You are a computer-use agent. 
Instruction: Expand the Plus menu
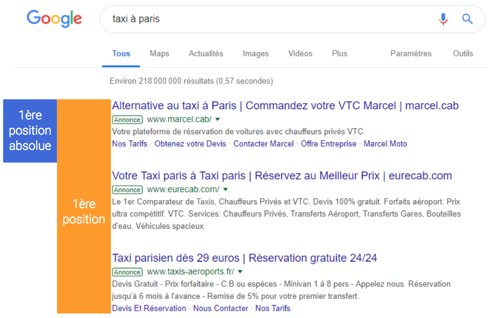click(339, 53)
